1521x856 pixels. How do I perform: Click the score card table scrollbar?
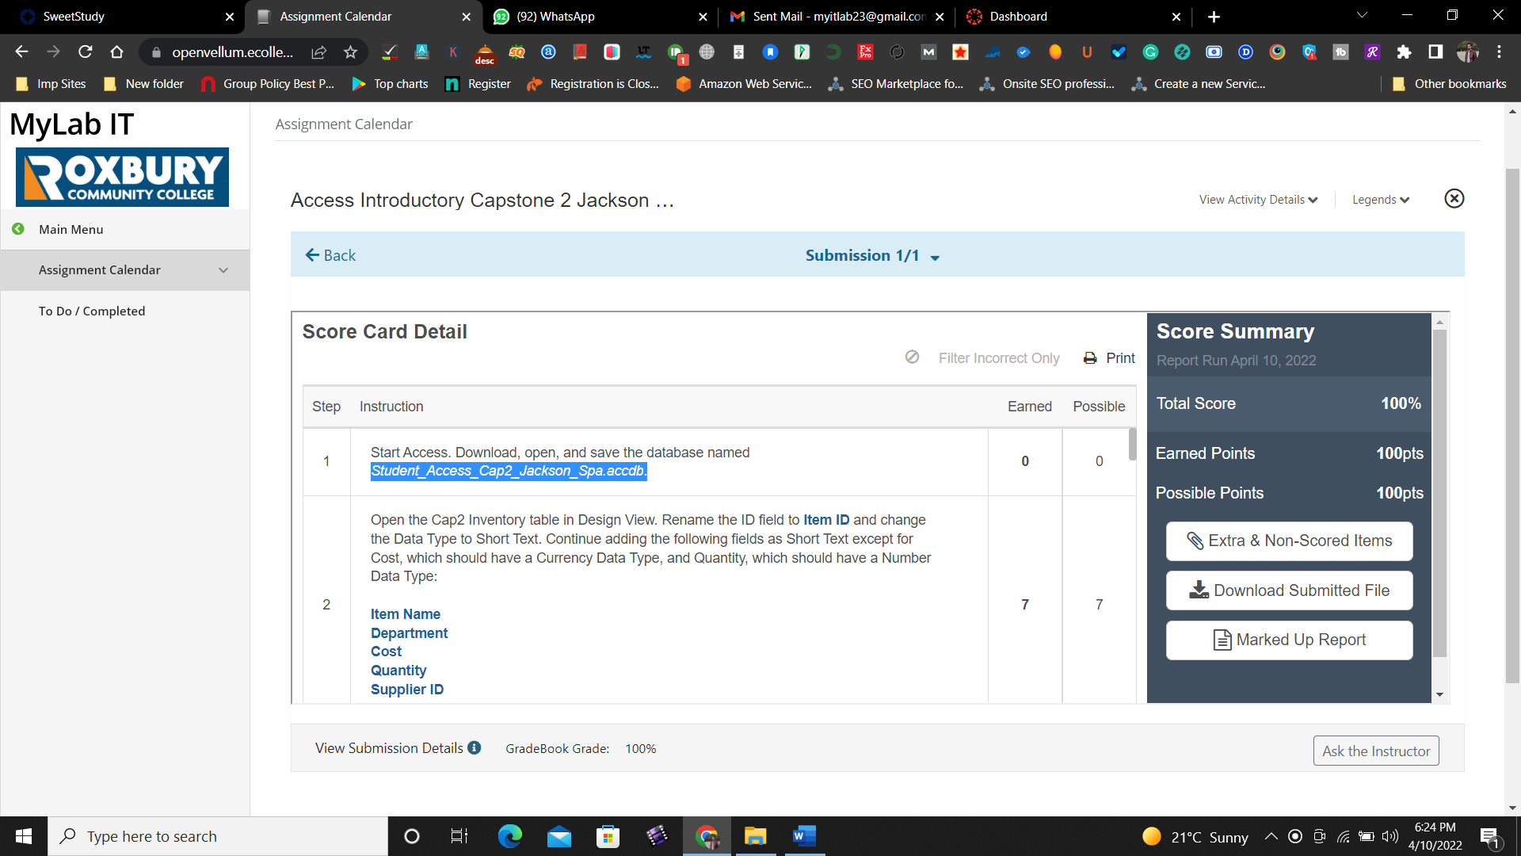[x=1132, y=445]
